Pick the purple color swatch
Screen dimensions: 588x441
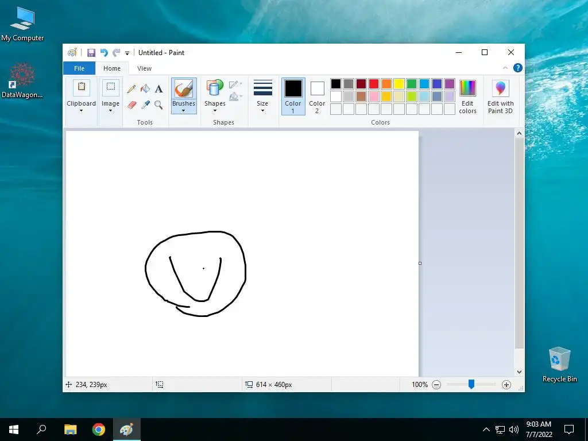(450, 84)
